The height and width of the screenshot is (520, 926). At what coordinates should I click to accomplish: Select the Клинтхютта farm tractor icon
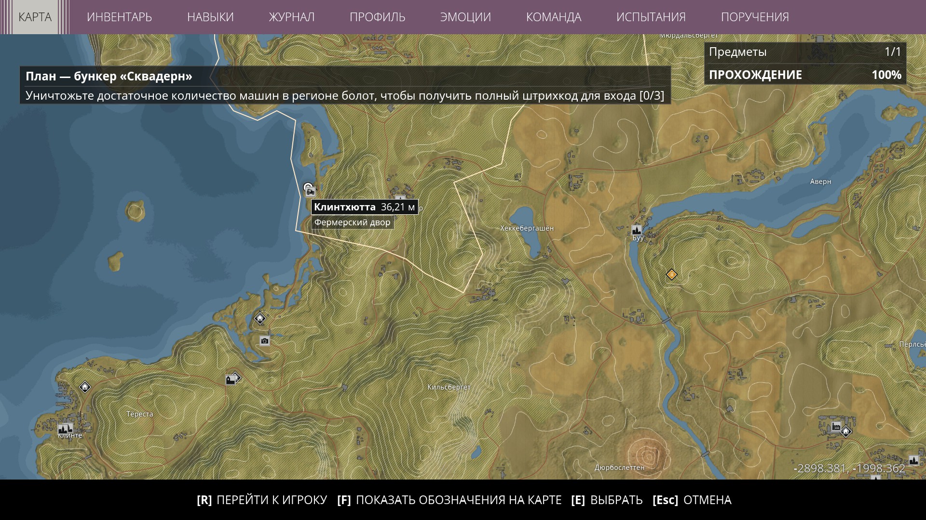pyautogui.click(x=310, y=192)
